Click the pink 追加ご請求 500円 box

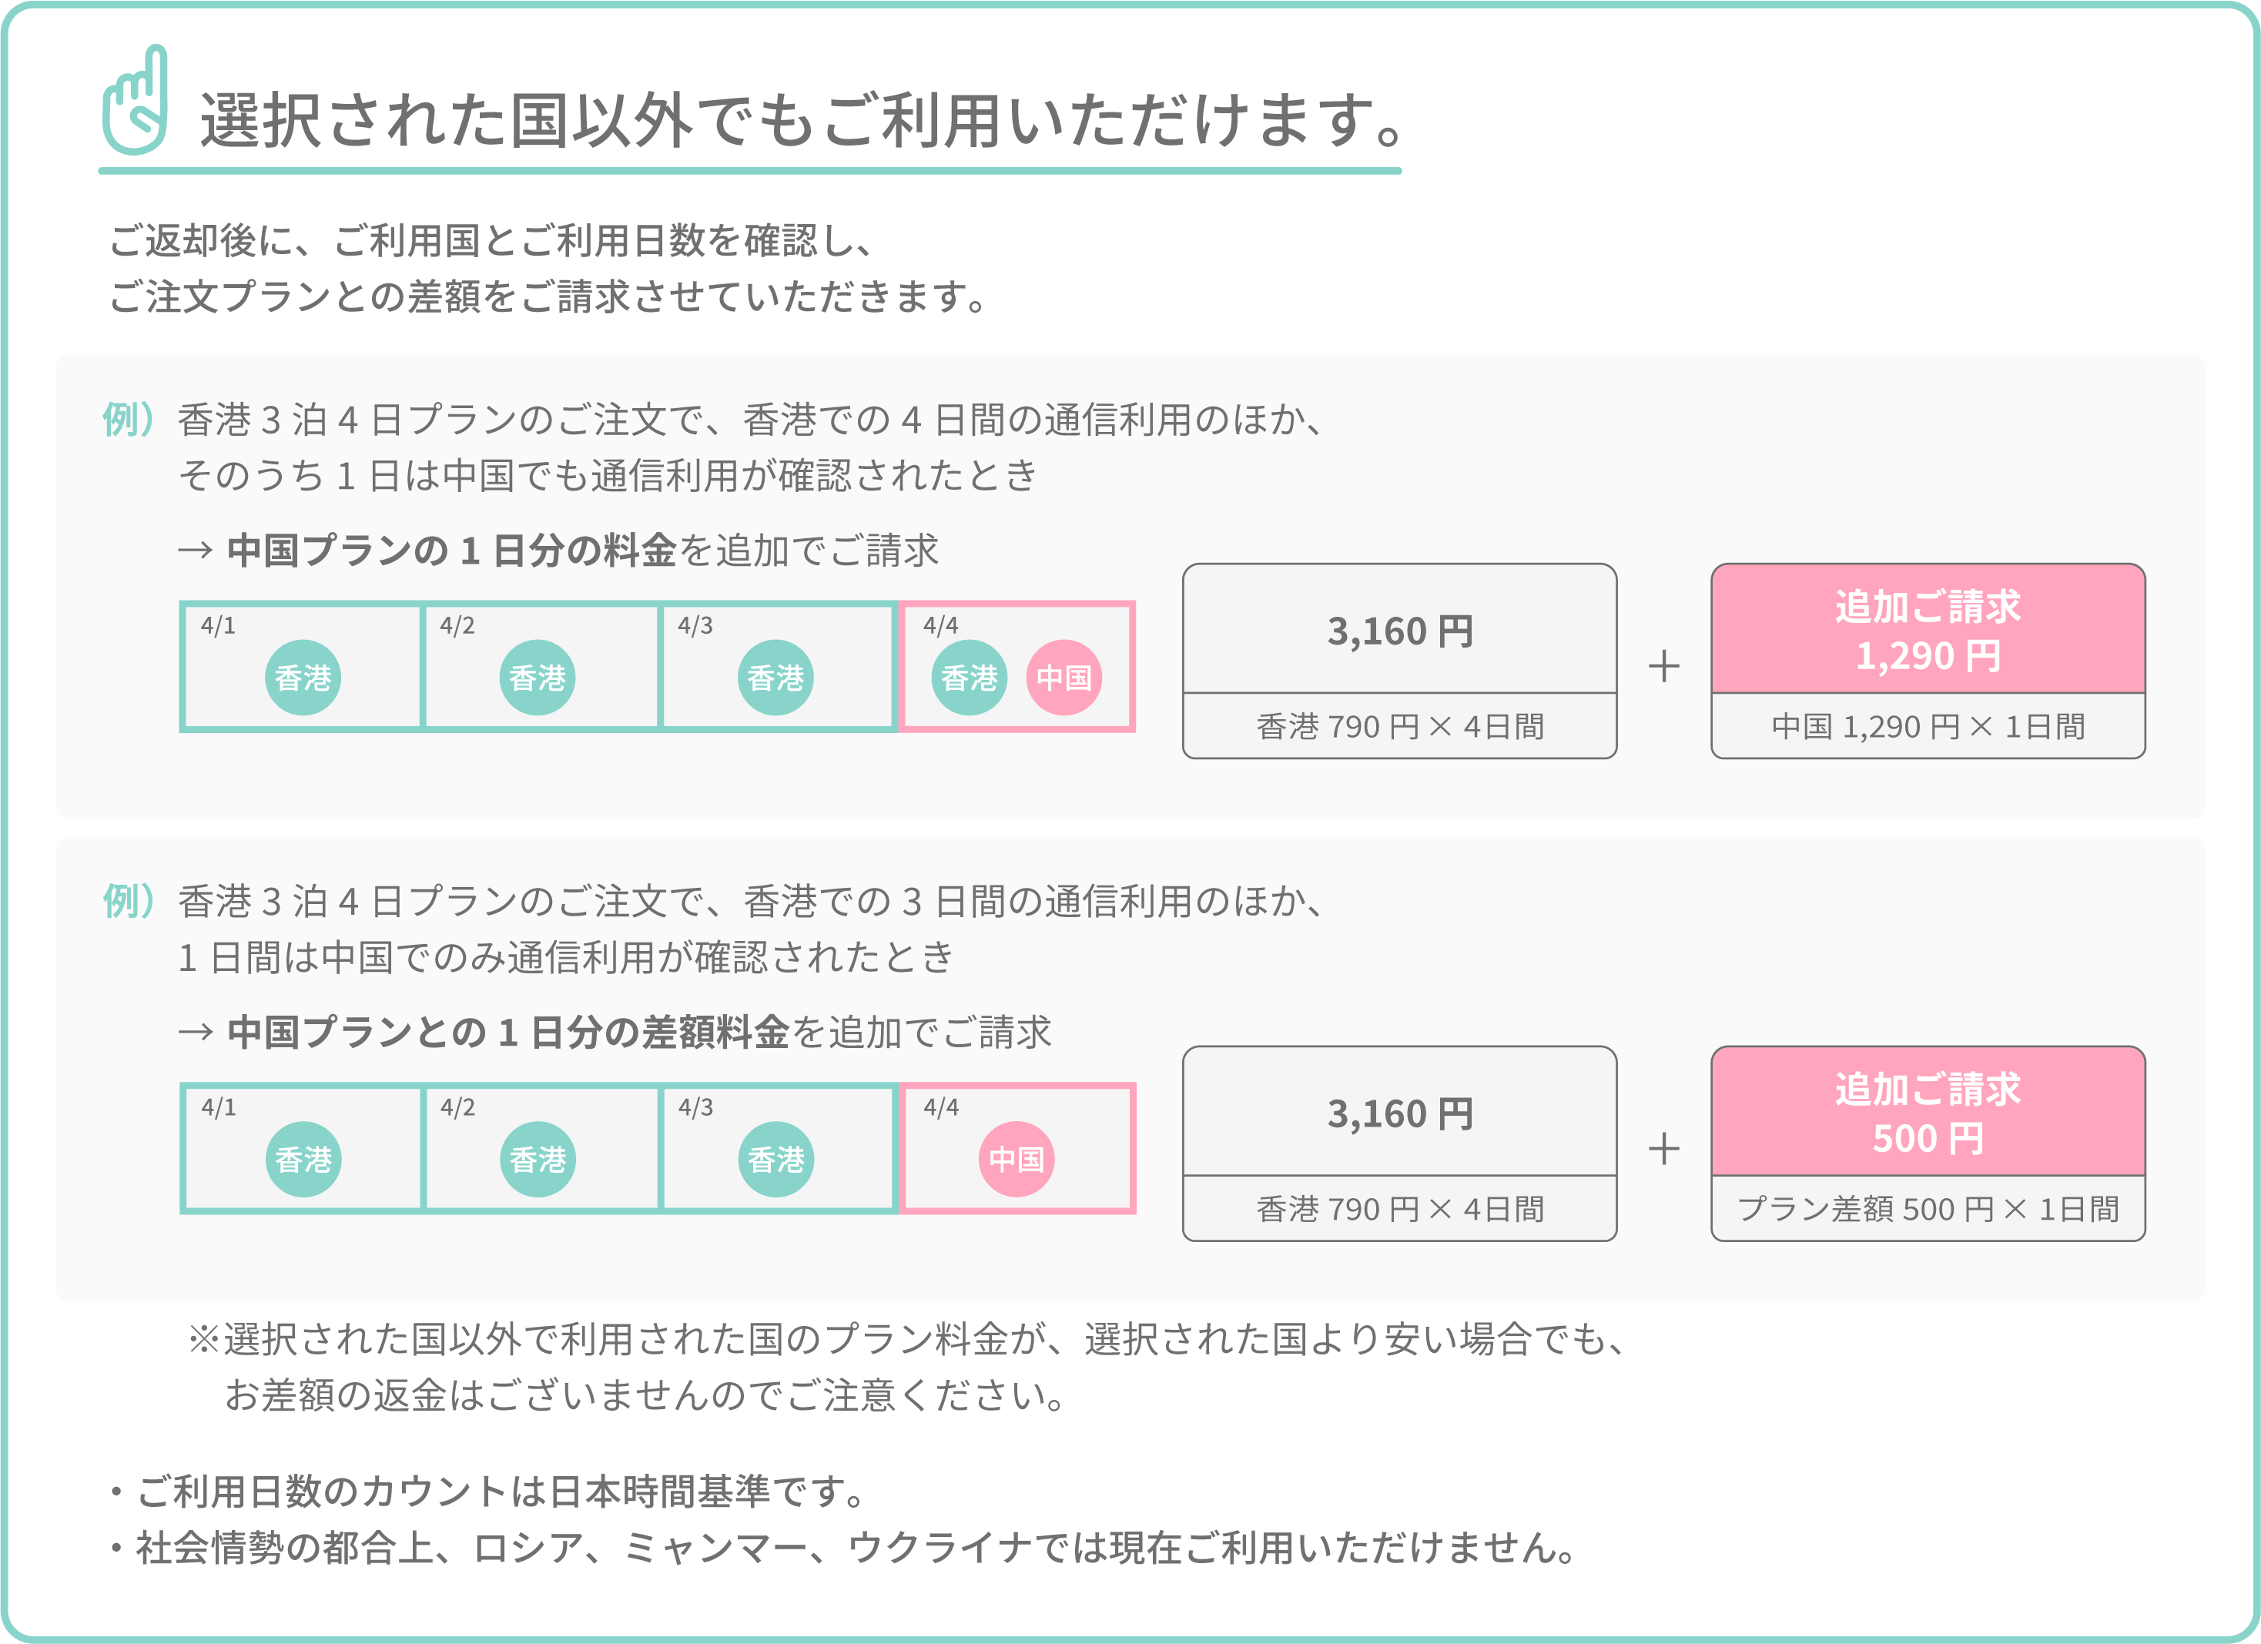tap(1928, 1112)
